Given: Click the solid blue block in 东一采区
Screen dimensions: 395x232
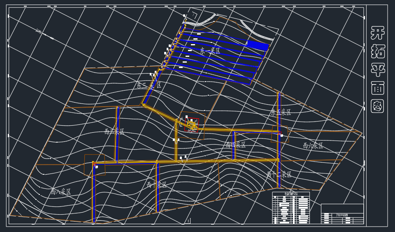Looking at the screenshot, I should tap(258, 46).
